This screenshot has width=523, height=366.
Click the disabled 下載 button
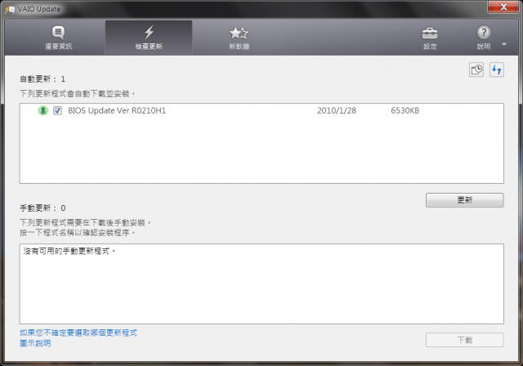(465, 340)
